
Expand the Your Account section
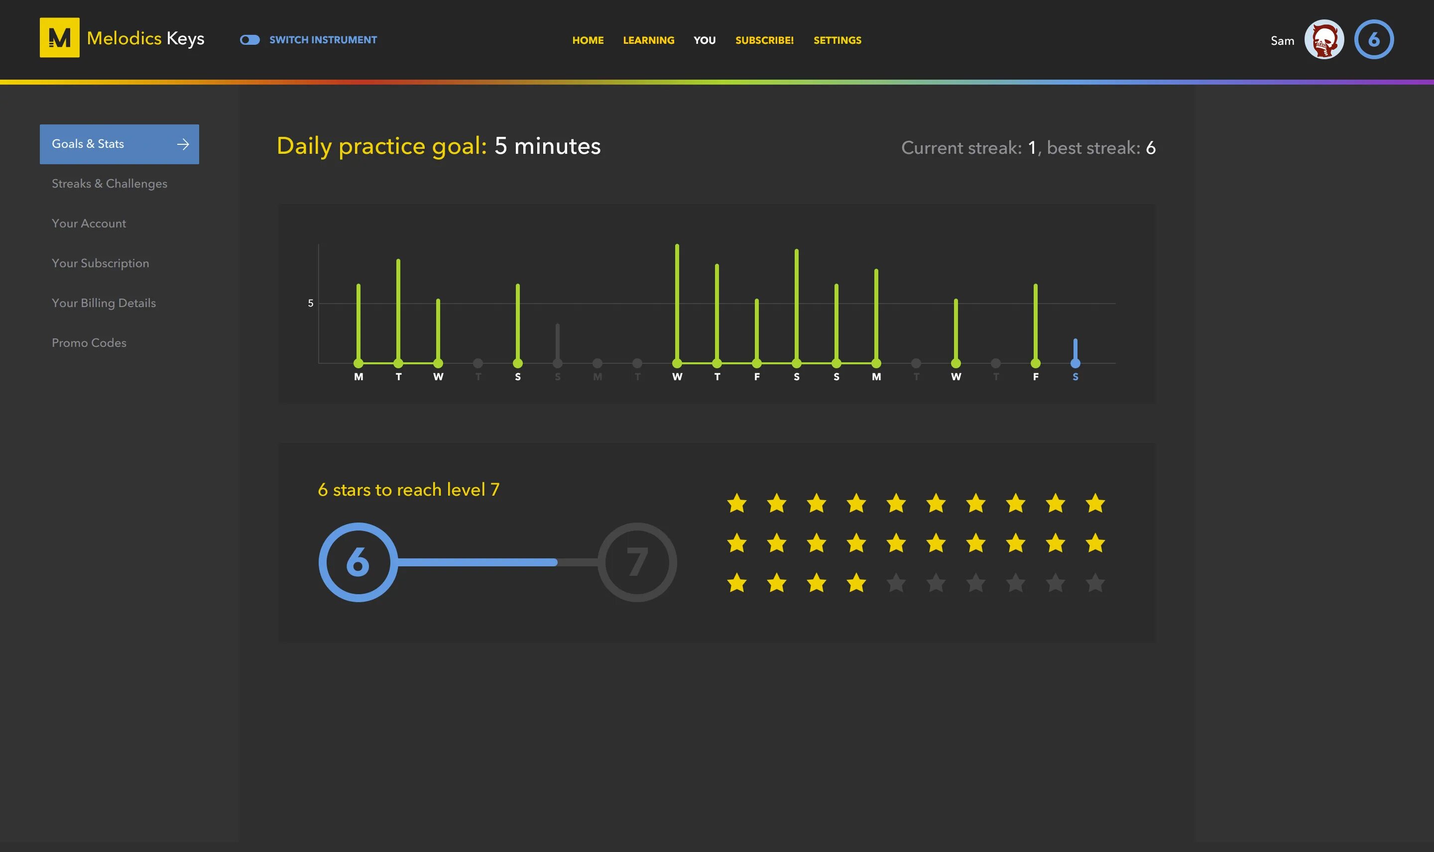[x=88, y=223]
